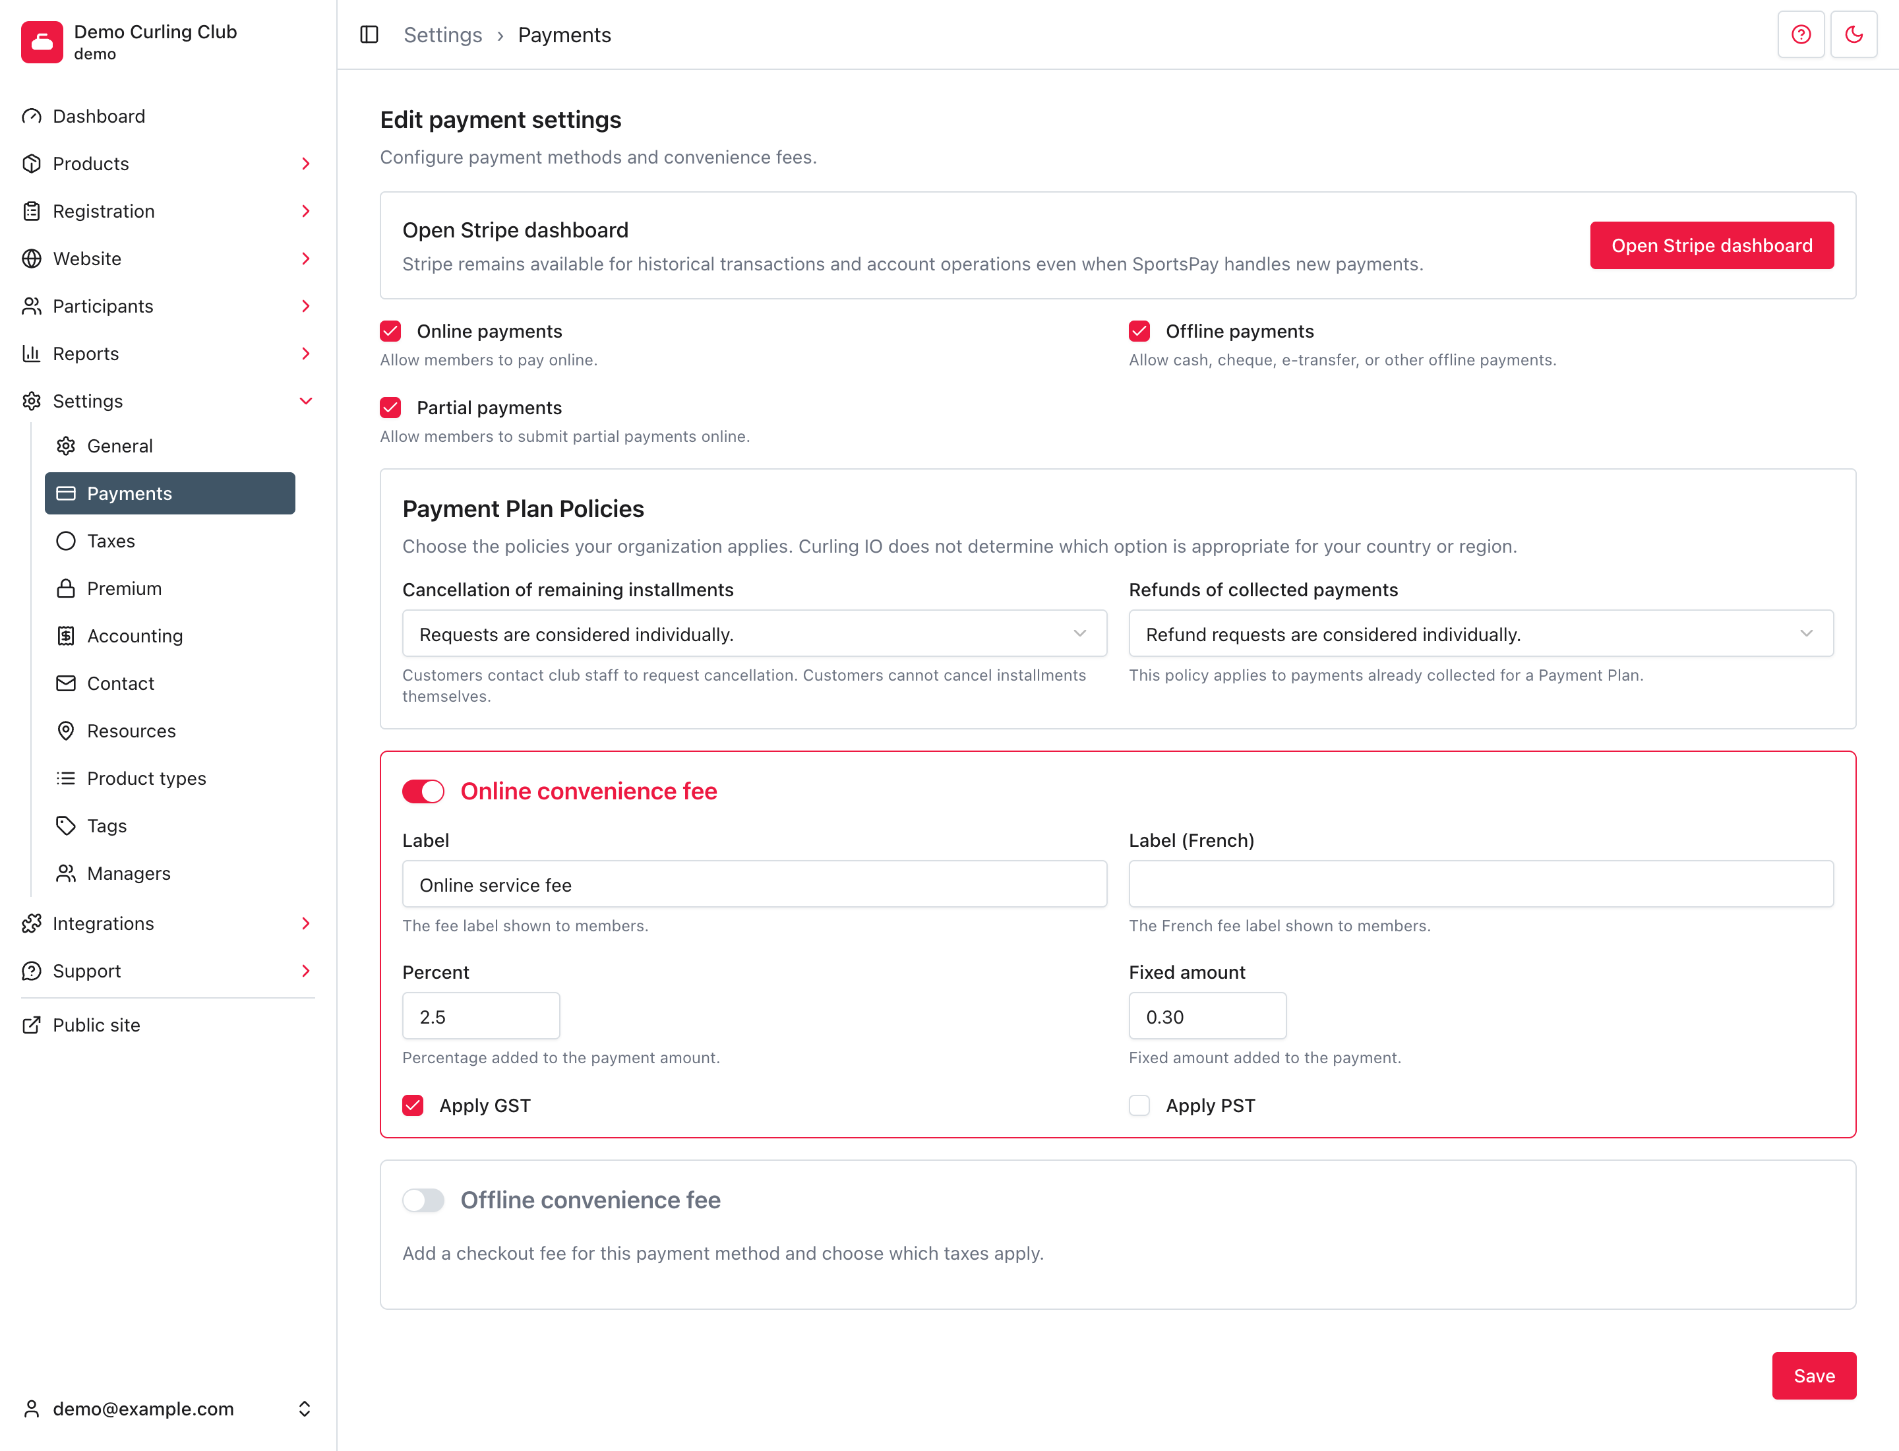Click the Premium lock icon
Screen dimensions: 1899x1451
(x=66, y=588)
